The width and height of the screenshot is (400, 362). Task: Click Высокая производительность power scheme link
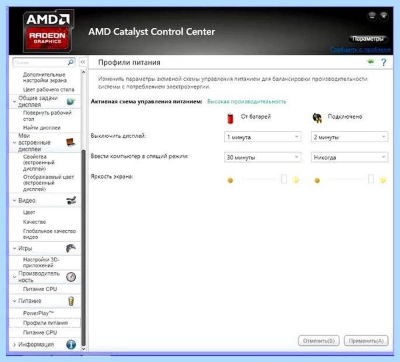(247, 101)
